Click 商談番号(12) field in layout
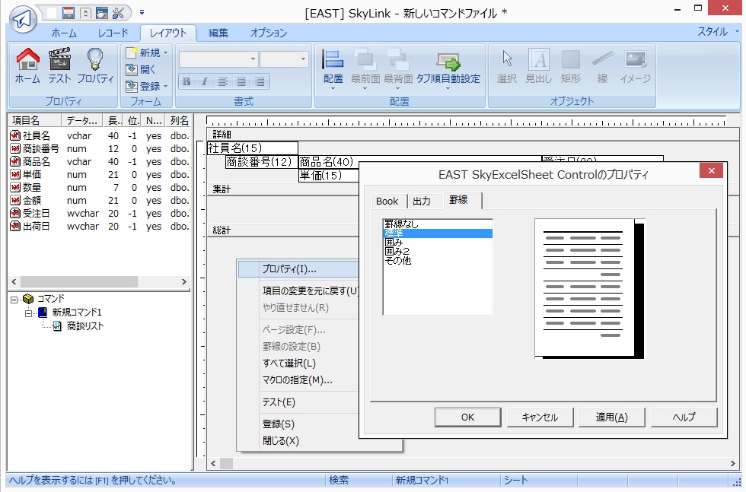This screenshot has width=746, height=492. pos(262,162)
